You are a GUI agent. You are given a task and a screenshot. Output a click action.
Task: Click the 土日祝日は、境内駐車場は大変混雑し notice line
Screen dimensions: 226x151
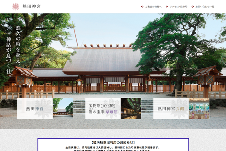113,148
